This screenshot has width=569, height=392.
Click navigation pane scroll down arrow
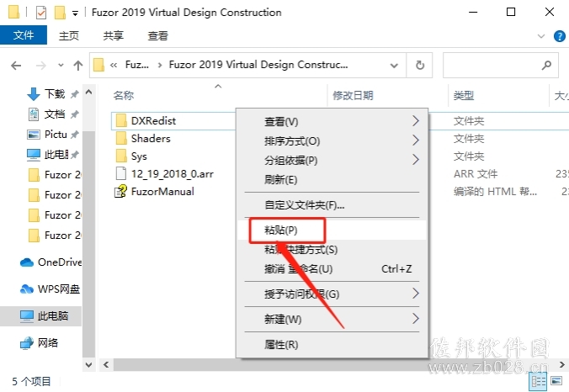[89, 364]
